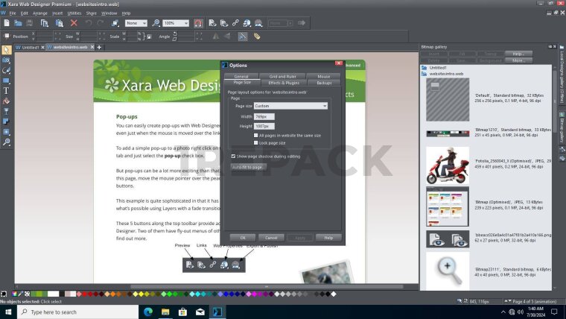Uncheck 'Show page shadow during editing'
The width and height of the screenshot is (566, 319).
click(x=232, y=156)
